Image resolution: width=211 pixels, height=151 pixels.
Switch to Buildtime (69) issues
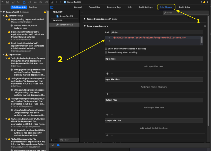pos(18,7)
